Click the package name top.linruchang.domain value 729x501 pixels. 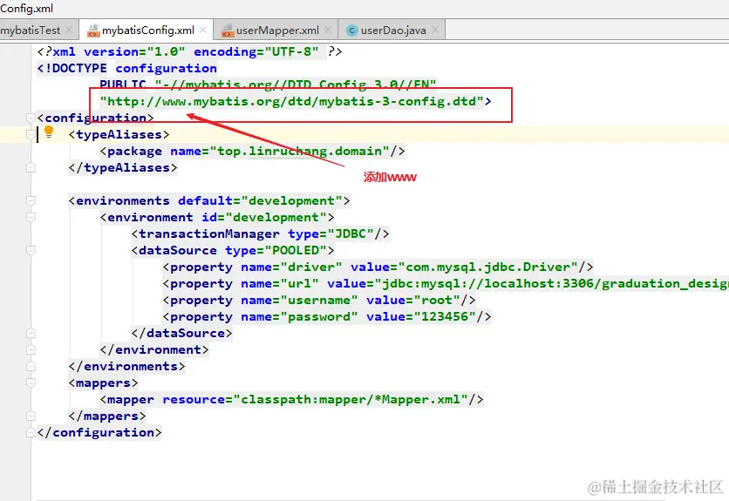pos(300,151)
